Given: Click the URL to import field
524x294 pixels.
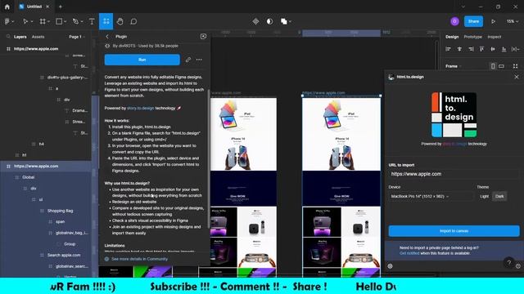Looking at the screenshot, I should [454, 174].
